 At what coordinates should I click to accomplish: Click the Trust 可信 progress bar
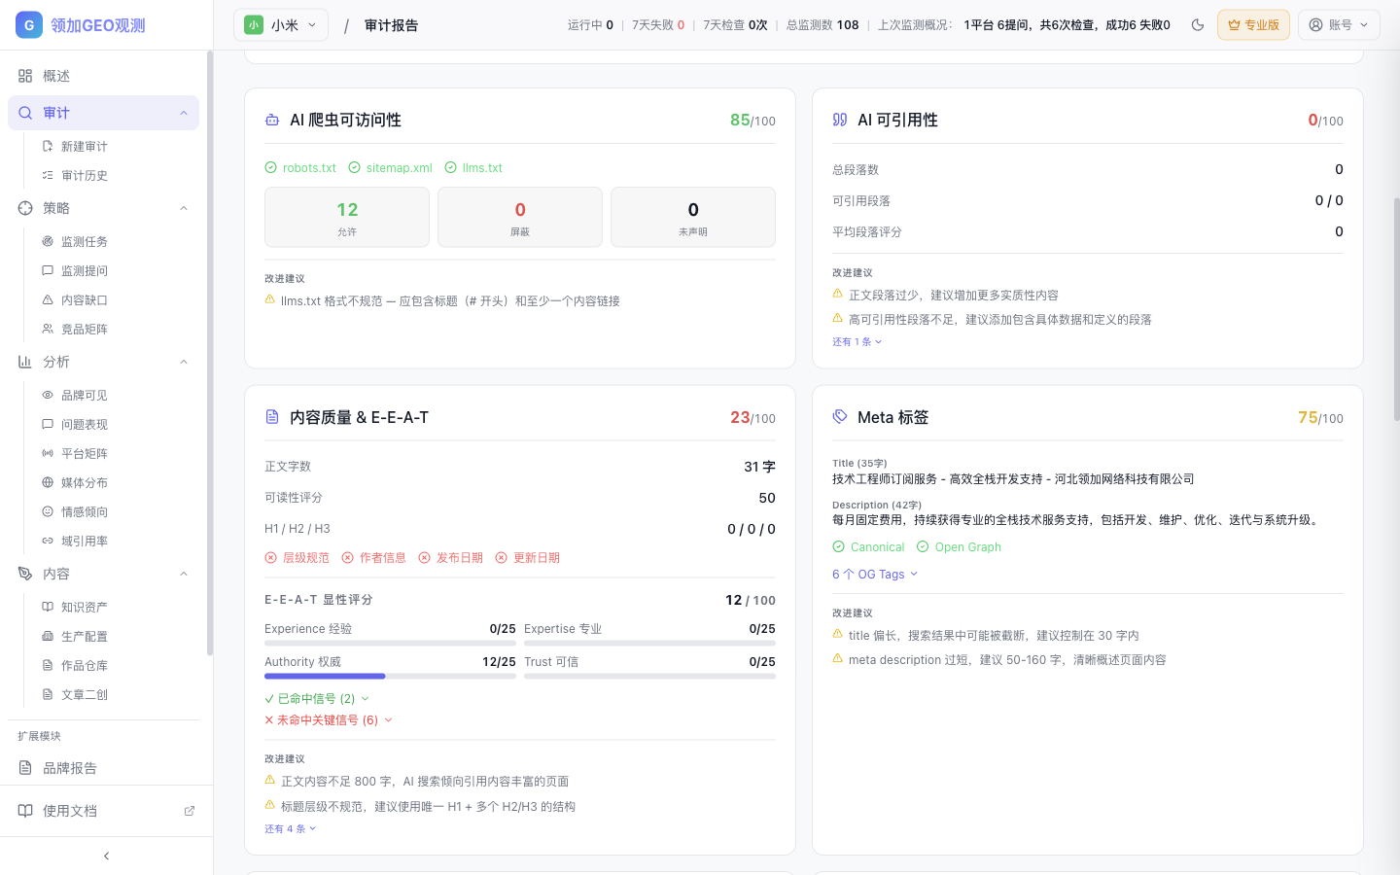649,676
